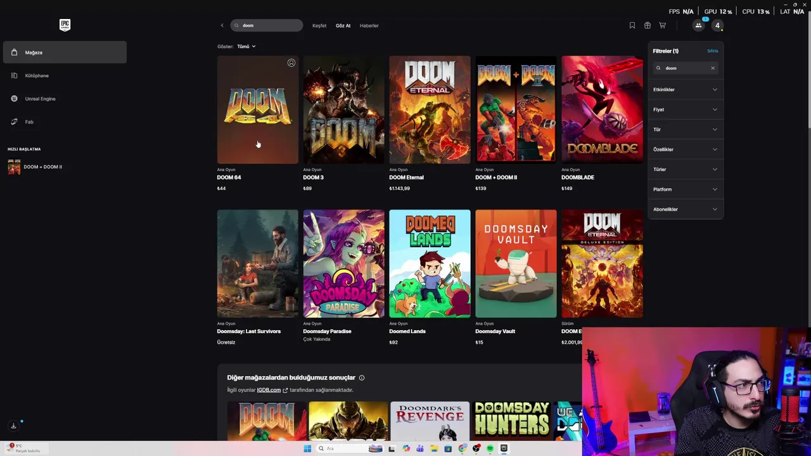Open Chrome from the taskbar

pos(462,448)
